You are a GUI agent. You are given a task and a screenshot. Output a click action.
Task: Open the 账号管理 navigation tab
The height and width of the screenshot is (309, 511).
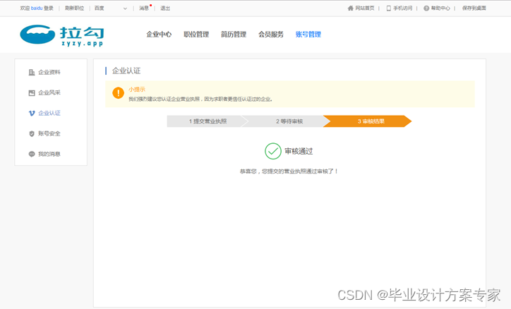click(x=308, y=34)
